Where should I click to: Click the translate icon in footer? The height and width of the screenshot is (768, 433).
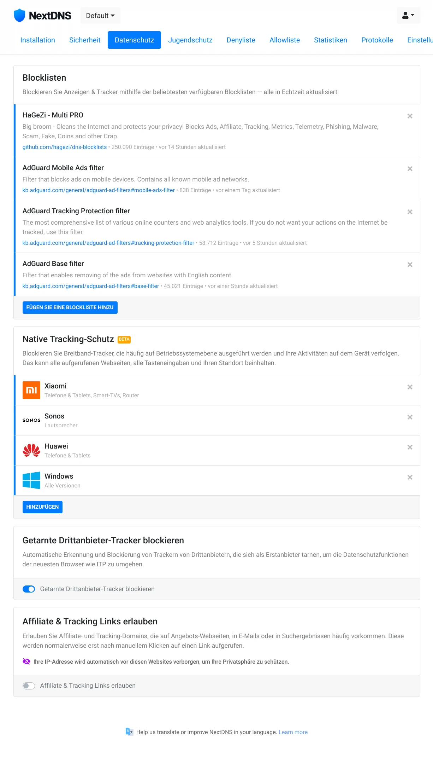pyautogui.click(x=129, y=732)
